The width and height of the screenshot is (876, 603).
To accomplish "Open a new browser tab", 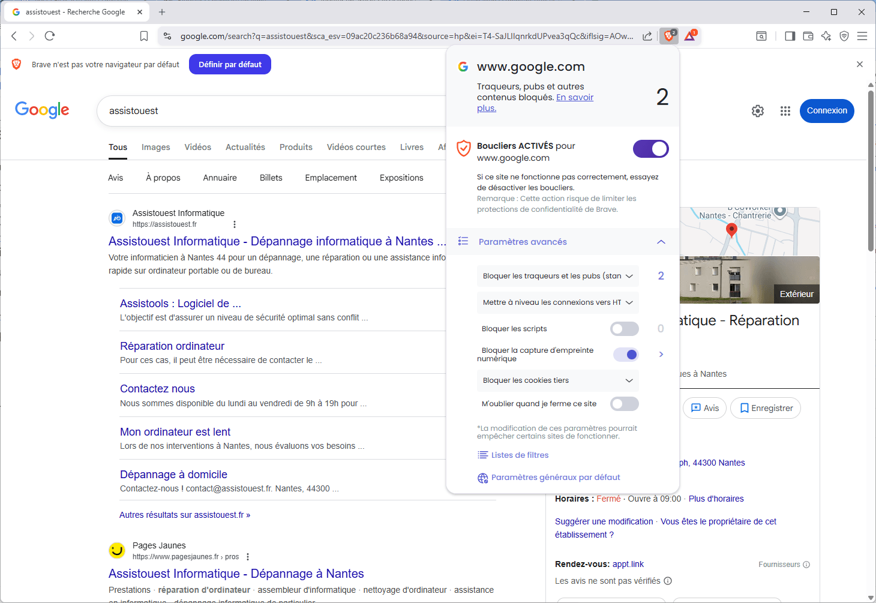I will click(x=162, y=11).
